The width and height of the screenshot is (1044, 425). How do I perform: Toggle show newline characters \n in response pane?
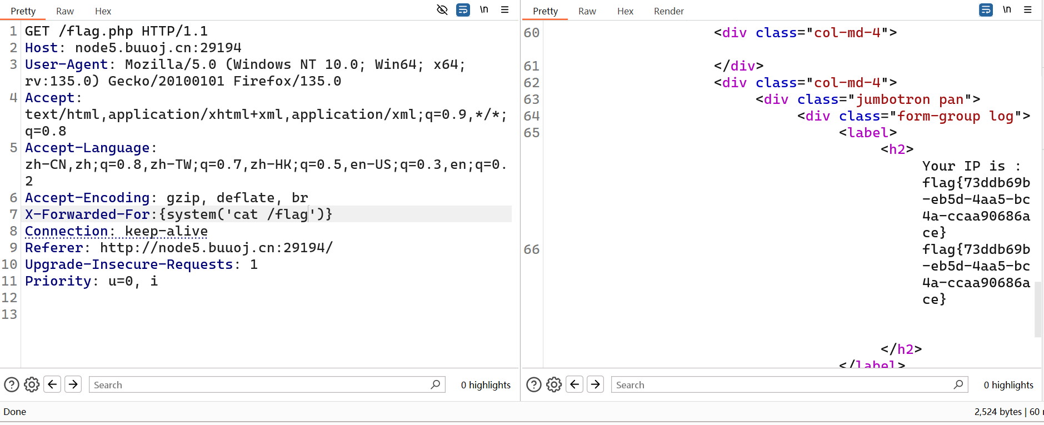1007,9
